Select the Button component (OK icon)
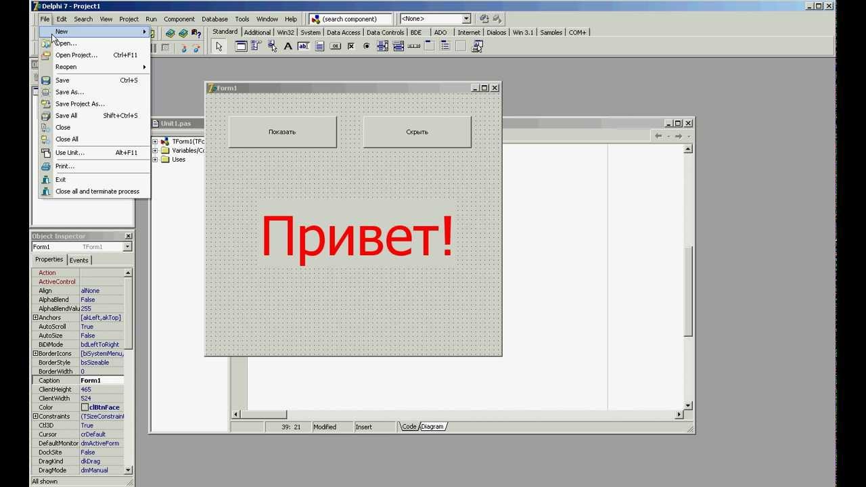 tap(335, 46)
